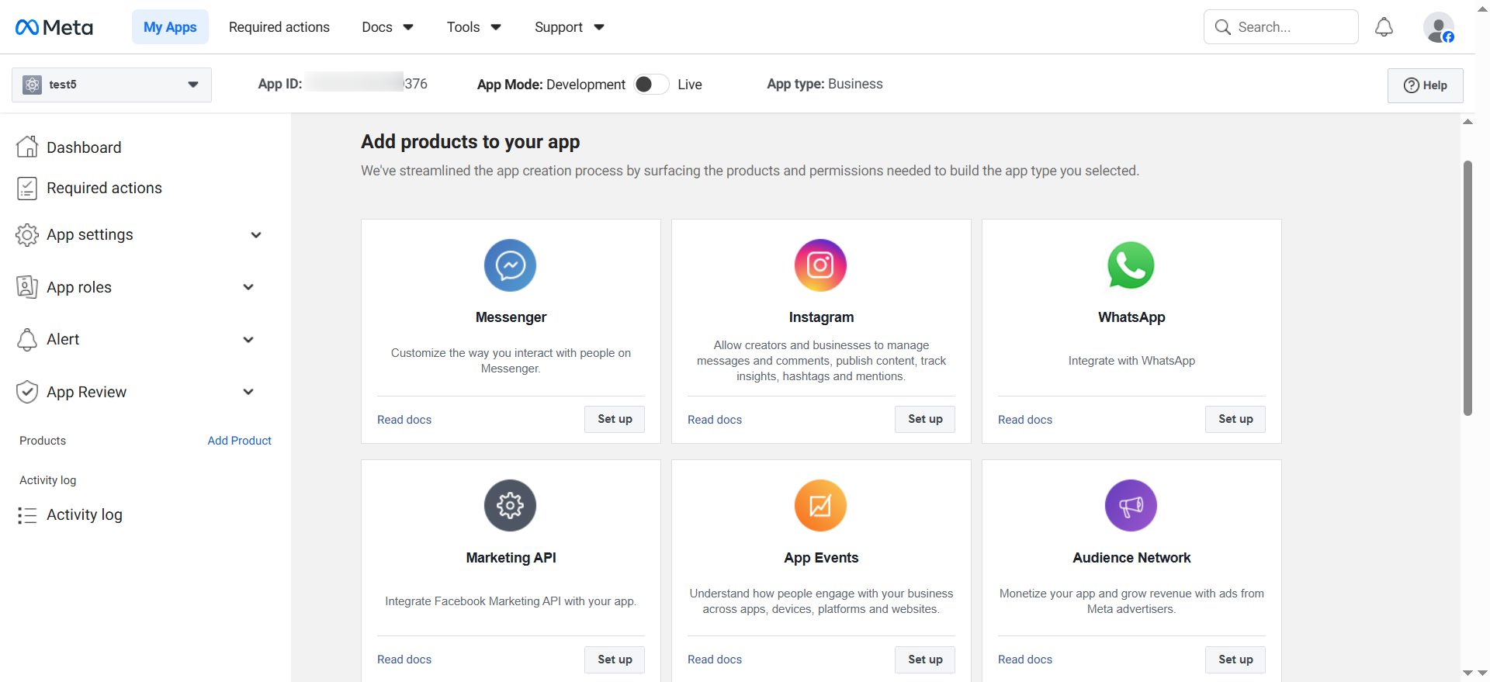Image resolution: width=1490 pixels, height=682 pixels.
Task: Click the App Events chart icon
Action: click(820, 506)
